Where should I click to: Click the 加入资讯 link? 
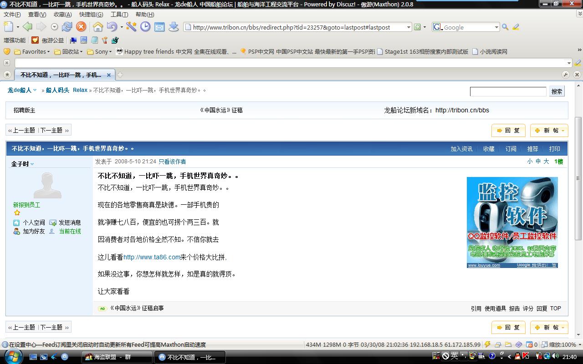tap(461, 149)
